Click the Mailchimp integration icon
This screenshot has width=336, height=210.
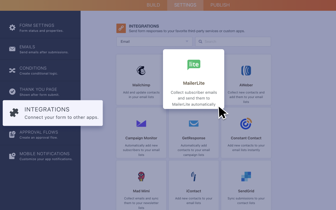pos(141,70)
